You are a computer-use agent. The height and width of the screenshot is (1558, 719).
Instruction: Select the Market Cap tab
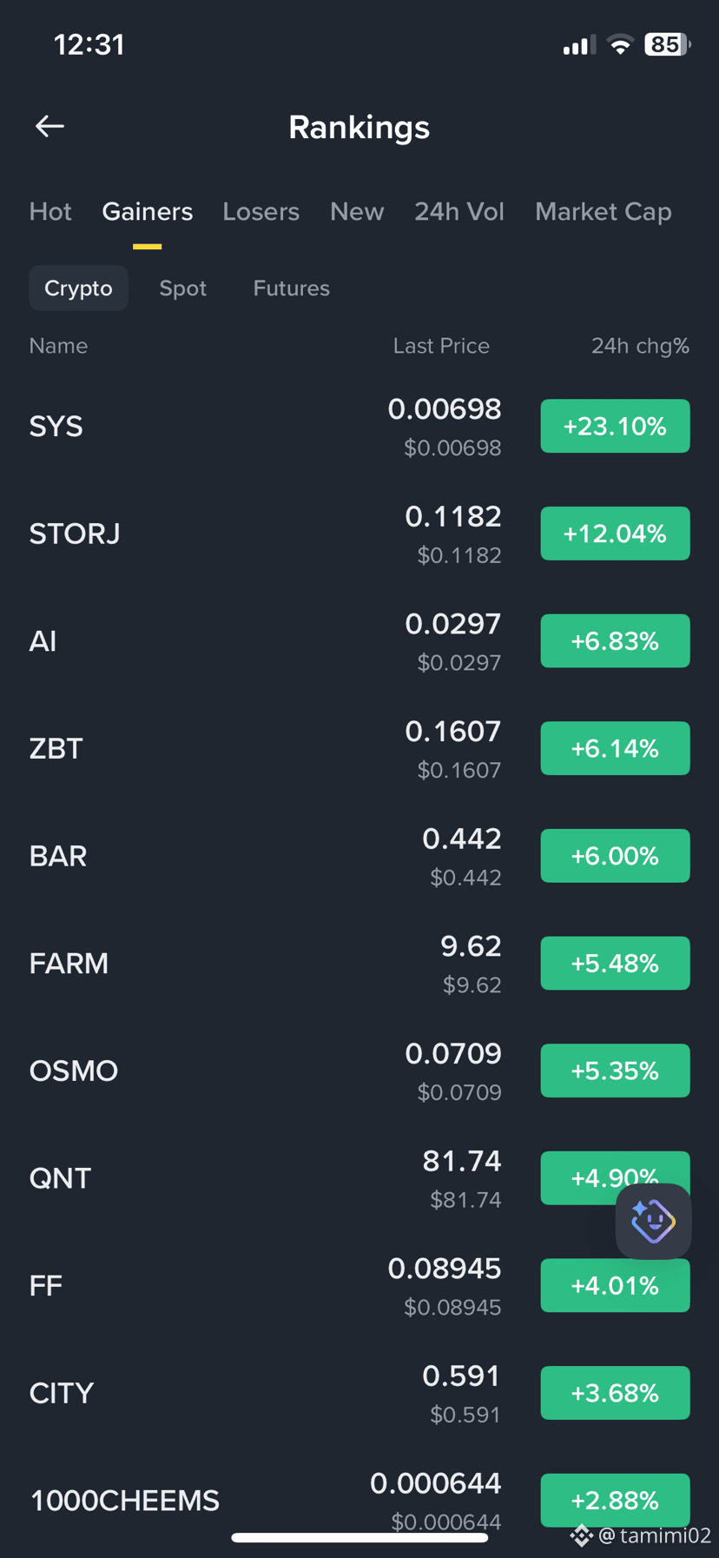coord(604,212)
